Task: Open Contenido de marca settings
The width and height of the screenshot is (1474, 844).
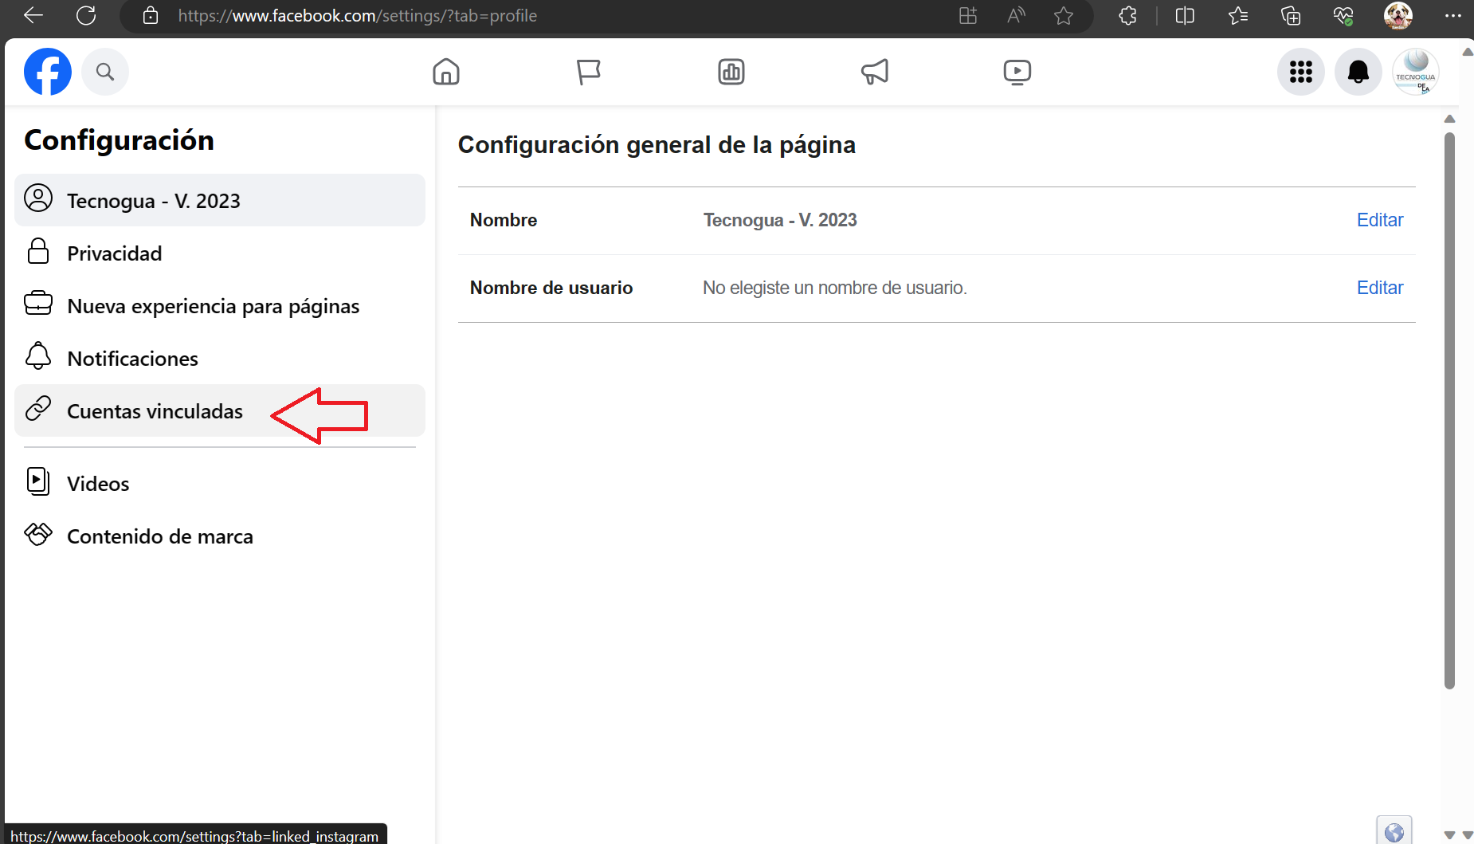Action: point(159,536)
